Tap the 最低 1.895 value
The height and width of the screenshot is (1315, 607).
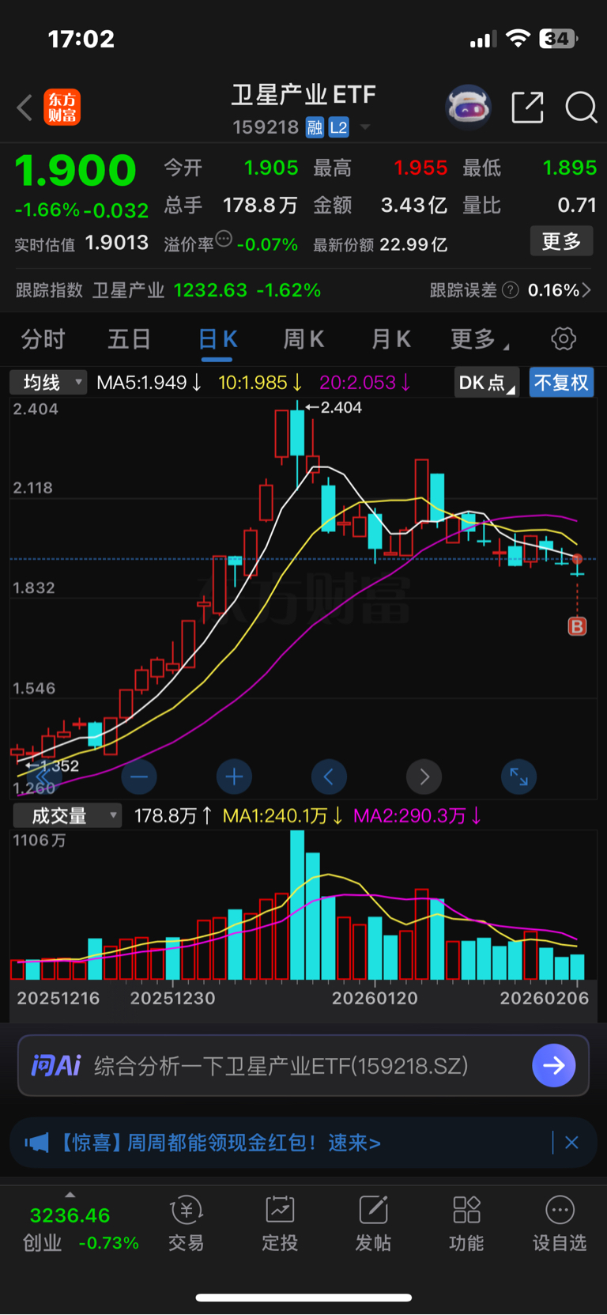pos(569,168)
